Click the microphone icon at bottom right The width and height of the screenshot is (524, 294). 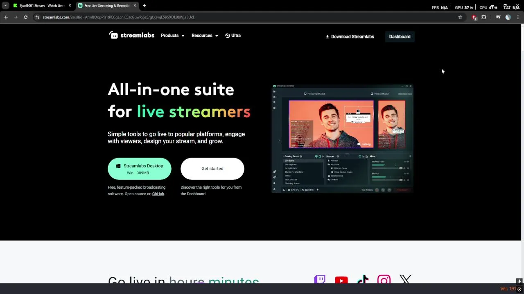point(519,281)
